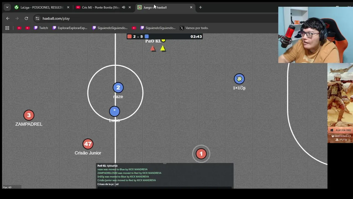Click the 02:43 match timer
353x199 pixels.
point(196,36)
